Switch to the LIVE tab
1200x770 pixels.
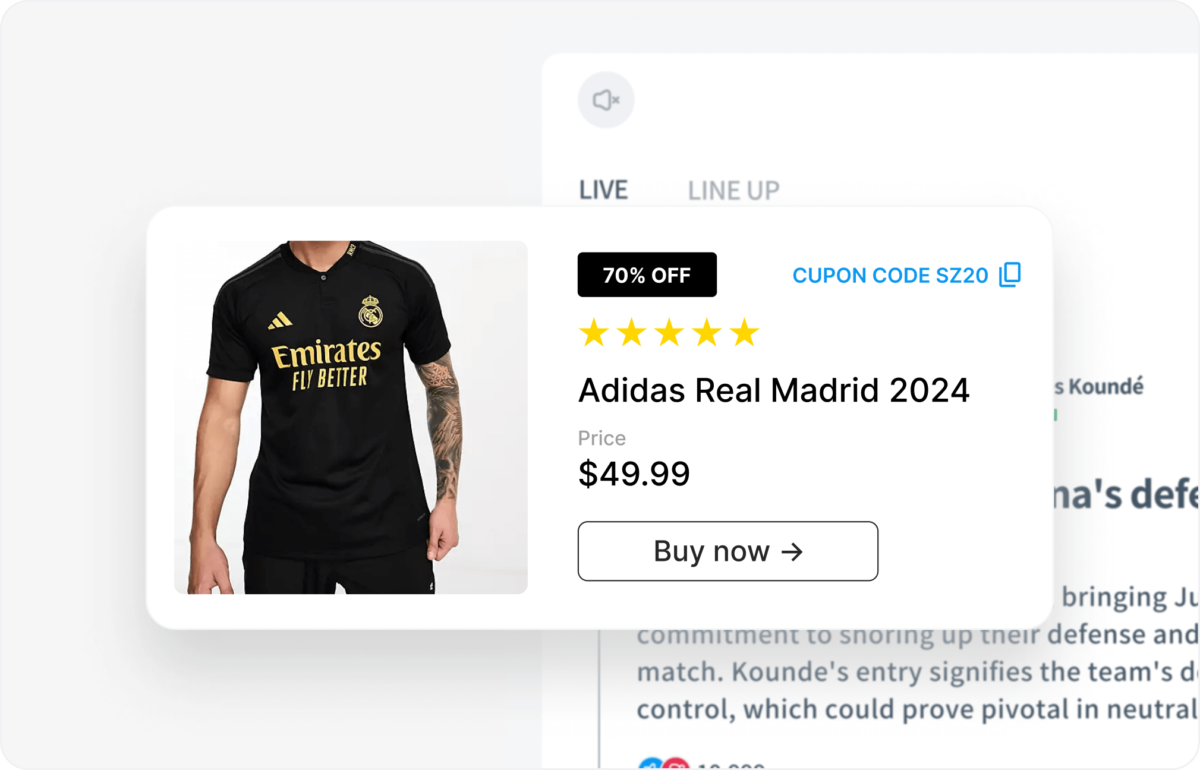(x=603, y=191)
